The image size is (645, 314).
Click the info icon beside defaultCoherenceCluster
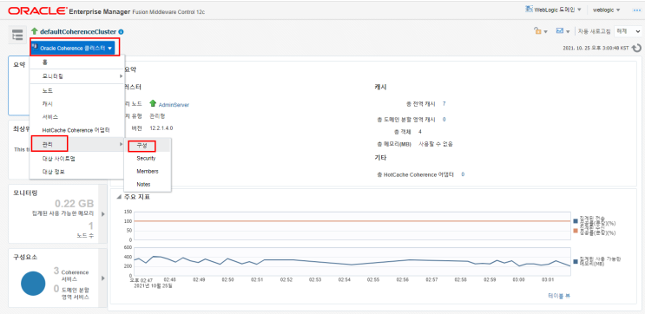[121, 32]
